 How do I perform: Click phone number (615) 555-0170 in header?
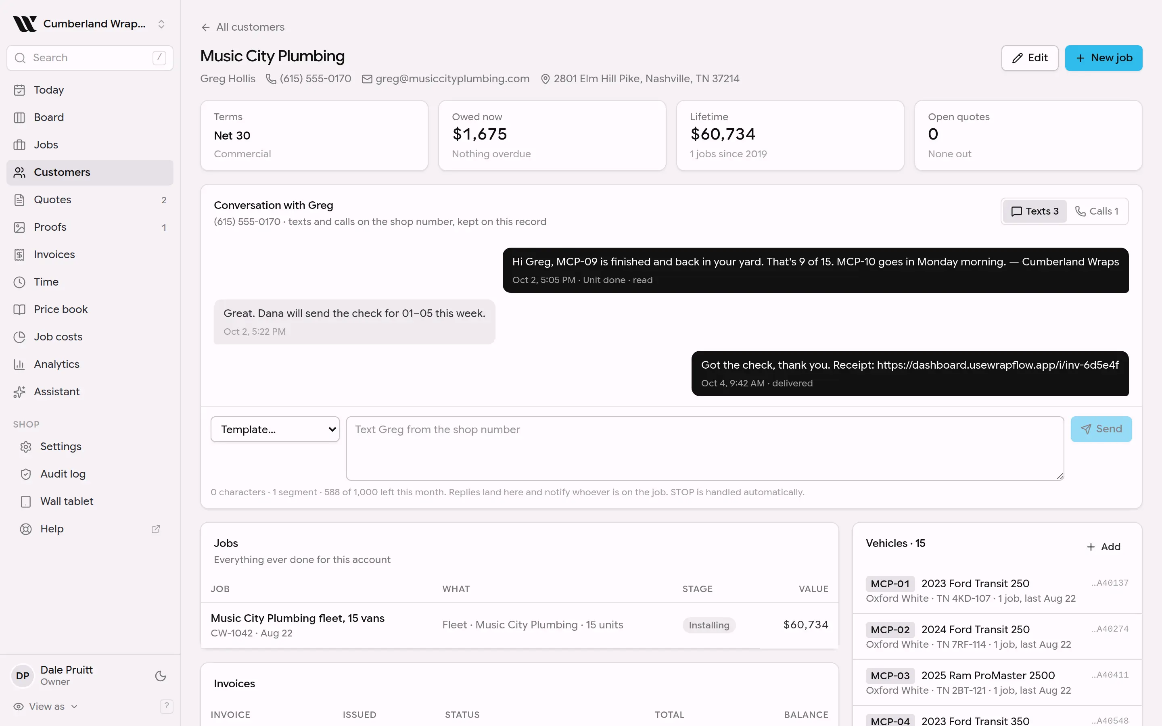click(x=309, y=79)
